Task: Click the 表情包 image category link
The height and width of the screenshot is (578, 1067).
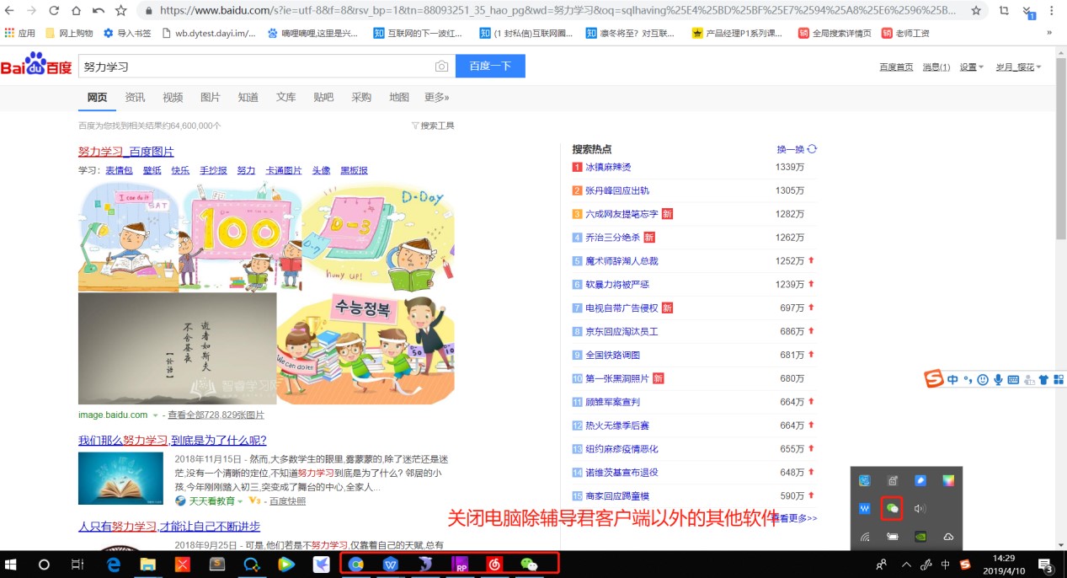Action: coord(119,170)
